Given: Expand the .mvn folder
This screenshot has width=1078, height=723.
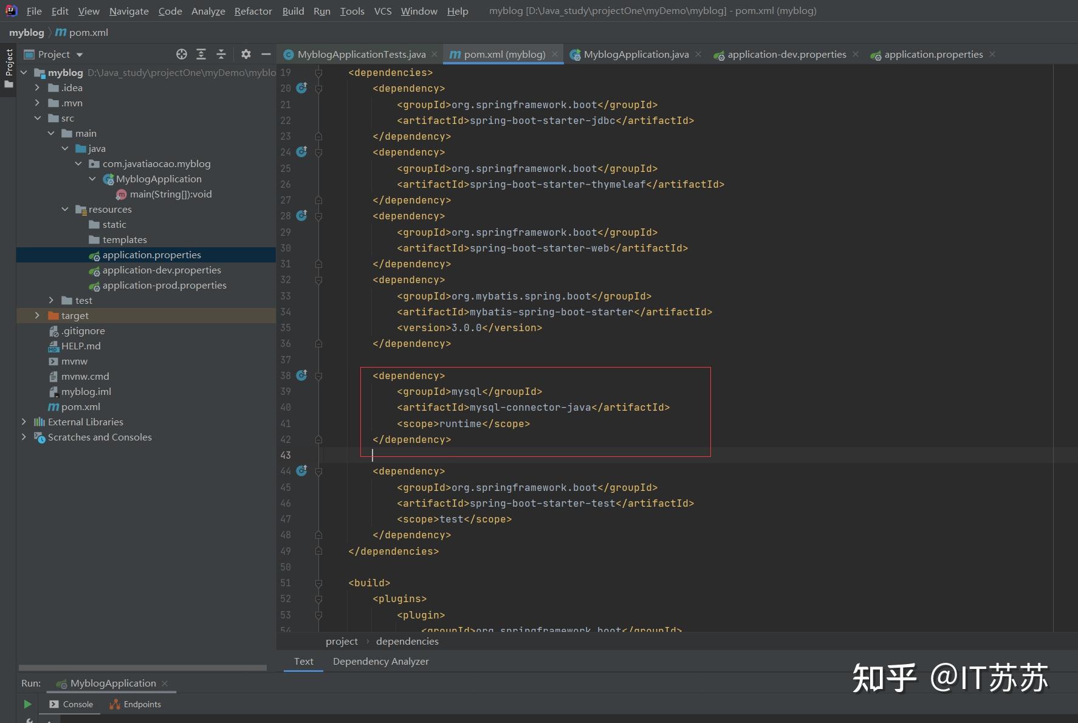Looking at the screenshot, I should tap(37, 103).
